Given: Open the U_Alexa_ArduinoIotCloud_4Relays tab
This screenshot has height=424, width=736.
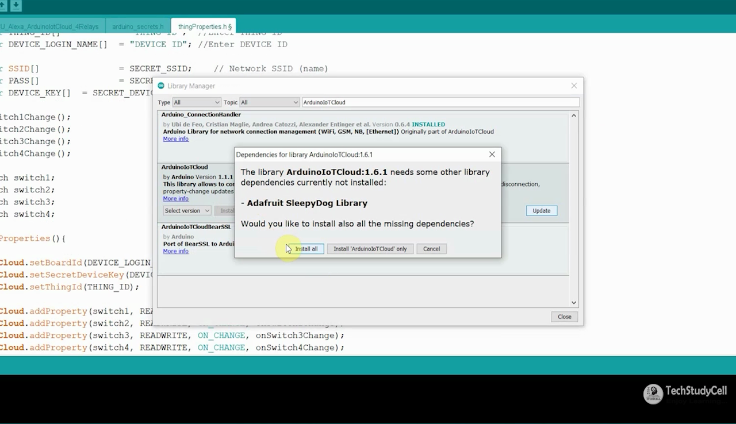Looking at the screenshot, I should coord(51,26).
